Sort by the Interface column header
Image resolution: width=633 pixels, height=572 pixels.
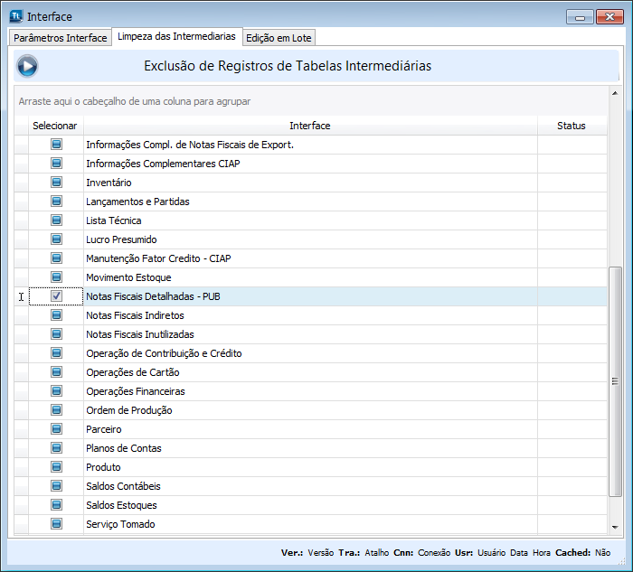309,126
